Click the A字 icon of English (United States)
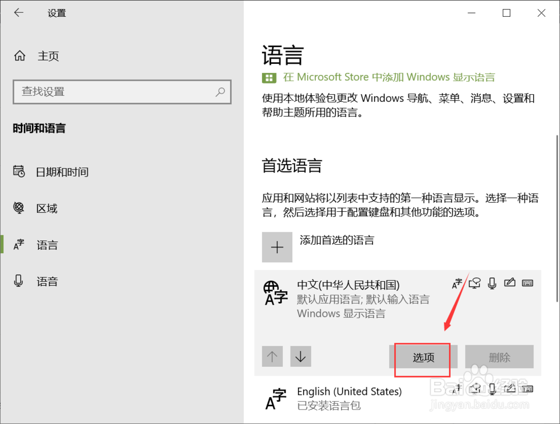Screen dimensions: 560x424 coord(276,399)
